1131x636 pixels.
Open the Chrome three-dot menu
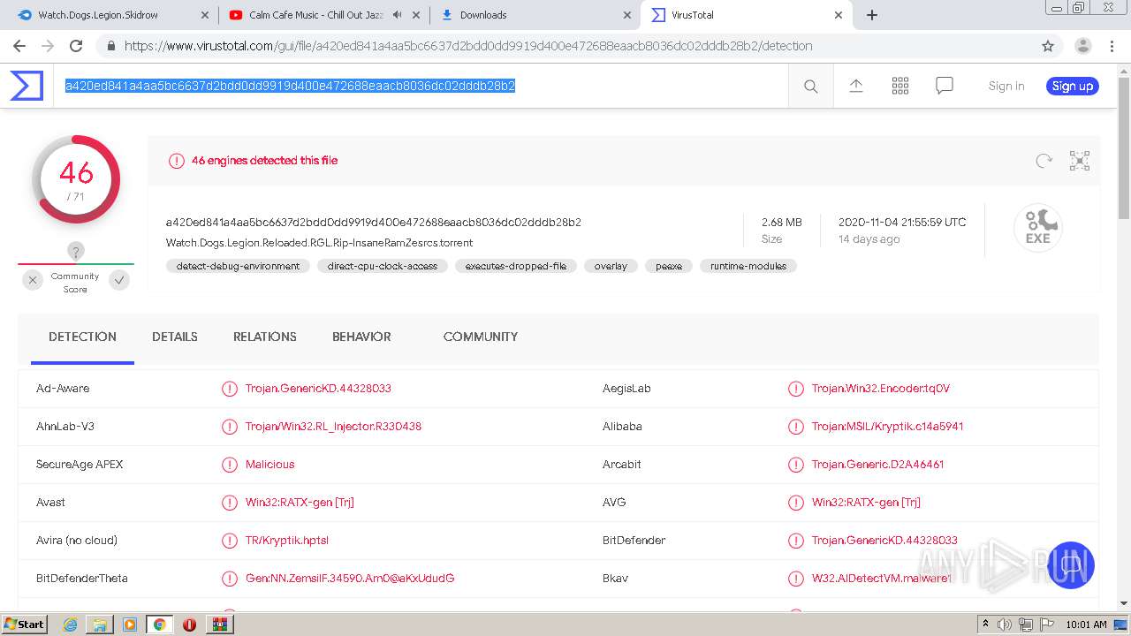point(1112,46)
